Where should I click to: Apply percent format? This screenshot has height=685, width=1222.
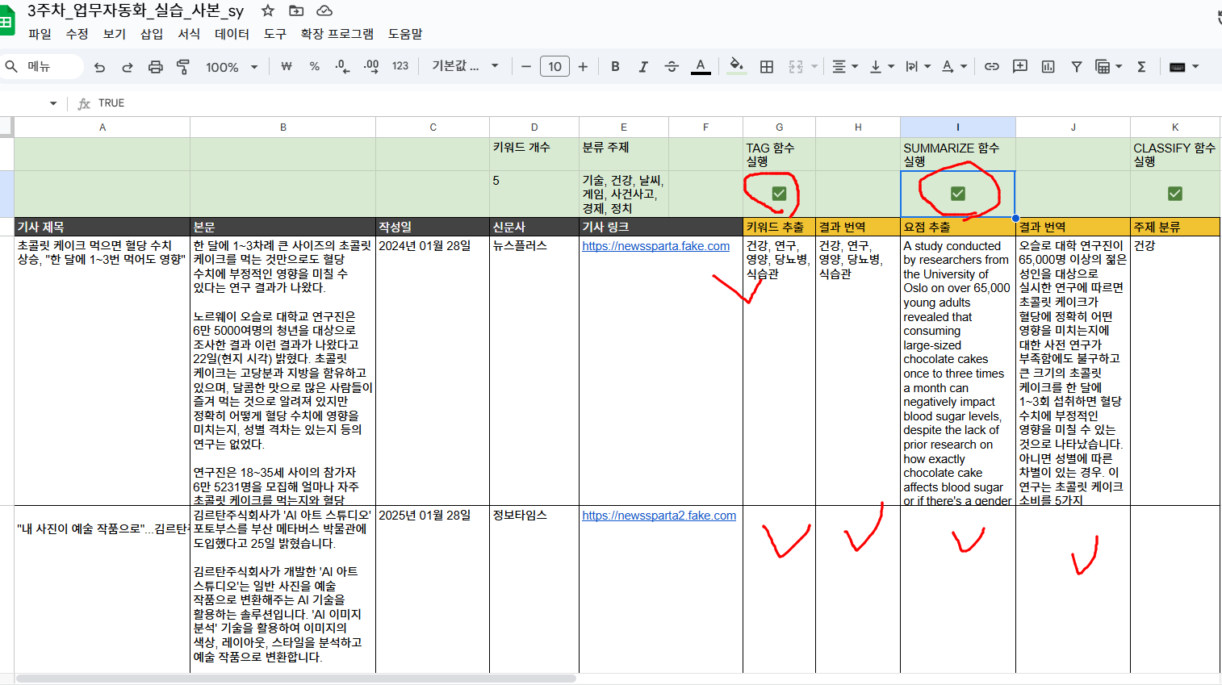(x=314, y=66)
